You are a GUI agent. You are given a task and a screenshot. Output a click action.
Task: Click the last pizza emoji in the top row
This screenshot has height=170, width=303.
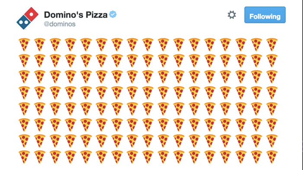pyautogui.click(x=272, y=45)
